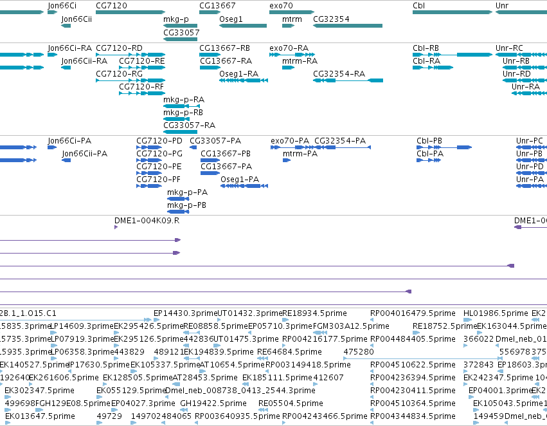Click the mkg-p-PA protein label
547x426 pixels.
coord(187,192)
